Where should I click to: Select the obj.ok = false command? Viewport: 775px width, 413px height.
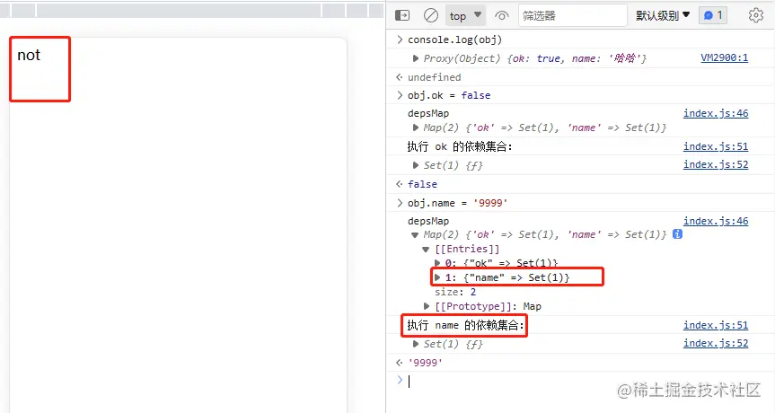[449, 95]
